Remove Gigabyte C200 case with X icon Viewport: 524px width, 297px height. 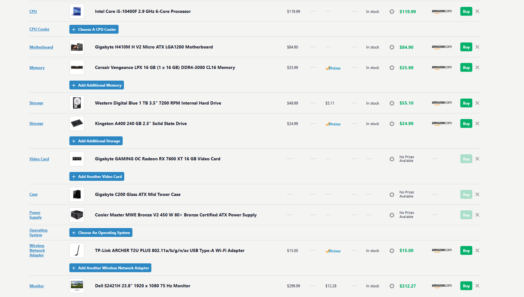pyautogui.click(x=477, y=194)
